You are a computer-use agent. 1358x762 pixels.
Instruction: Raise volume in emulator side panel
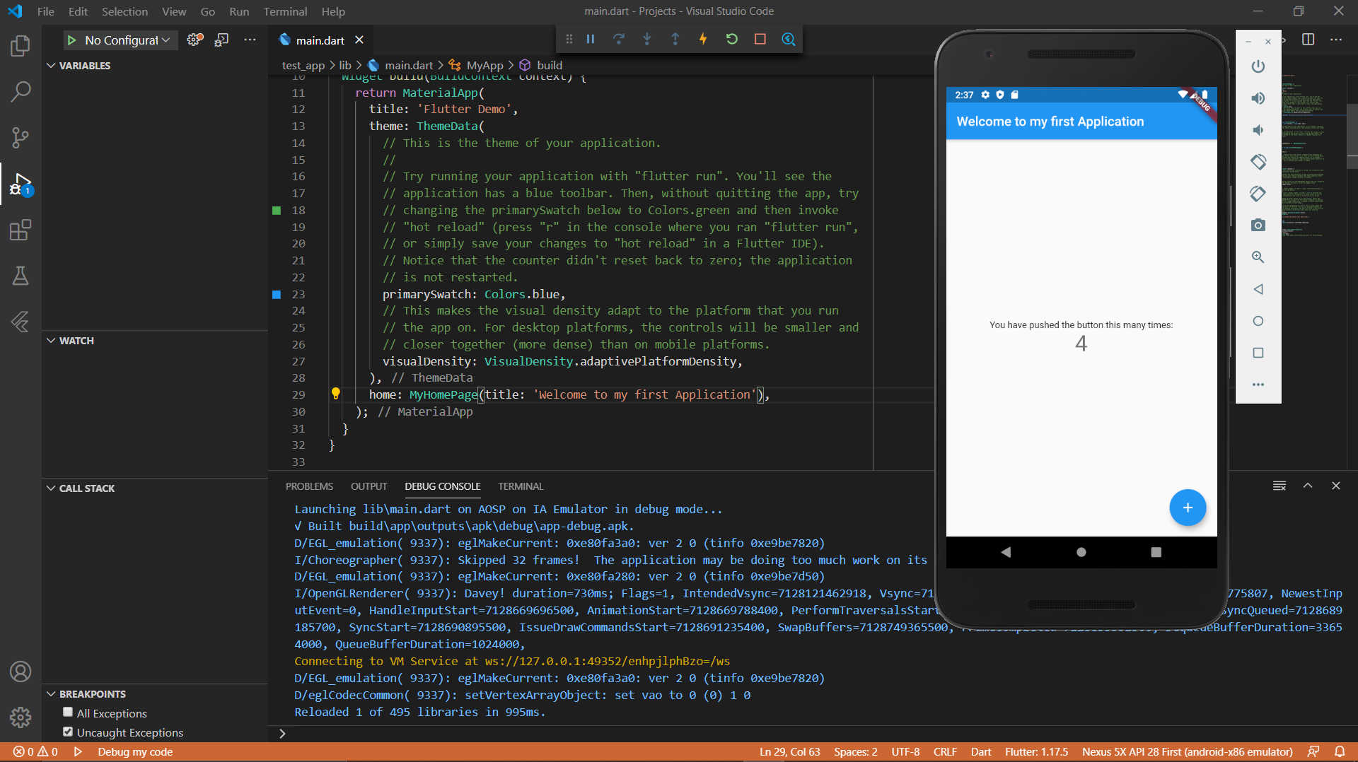pyautogui.click(x=1258, y=98)
